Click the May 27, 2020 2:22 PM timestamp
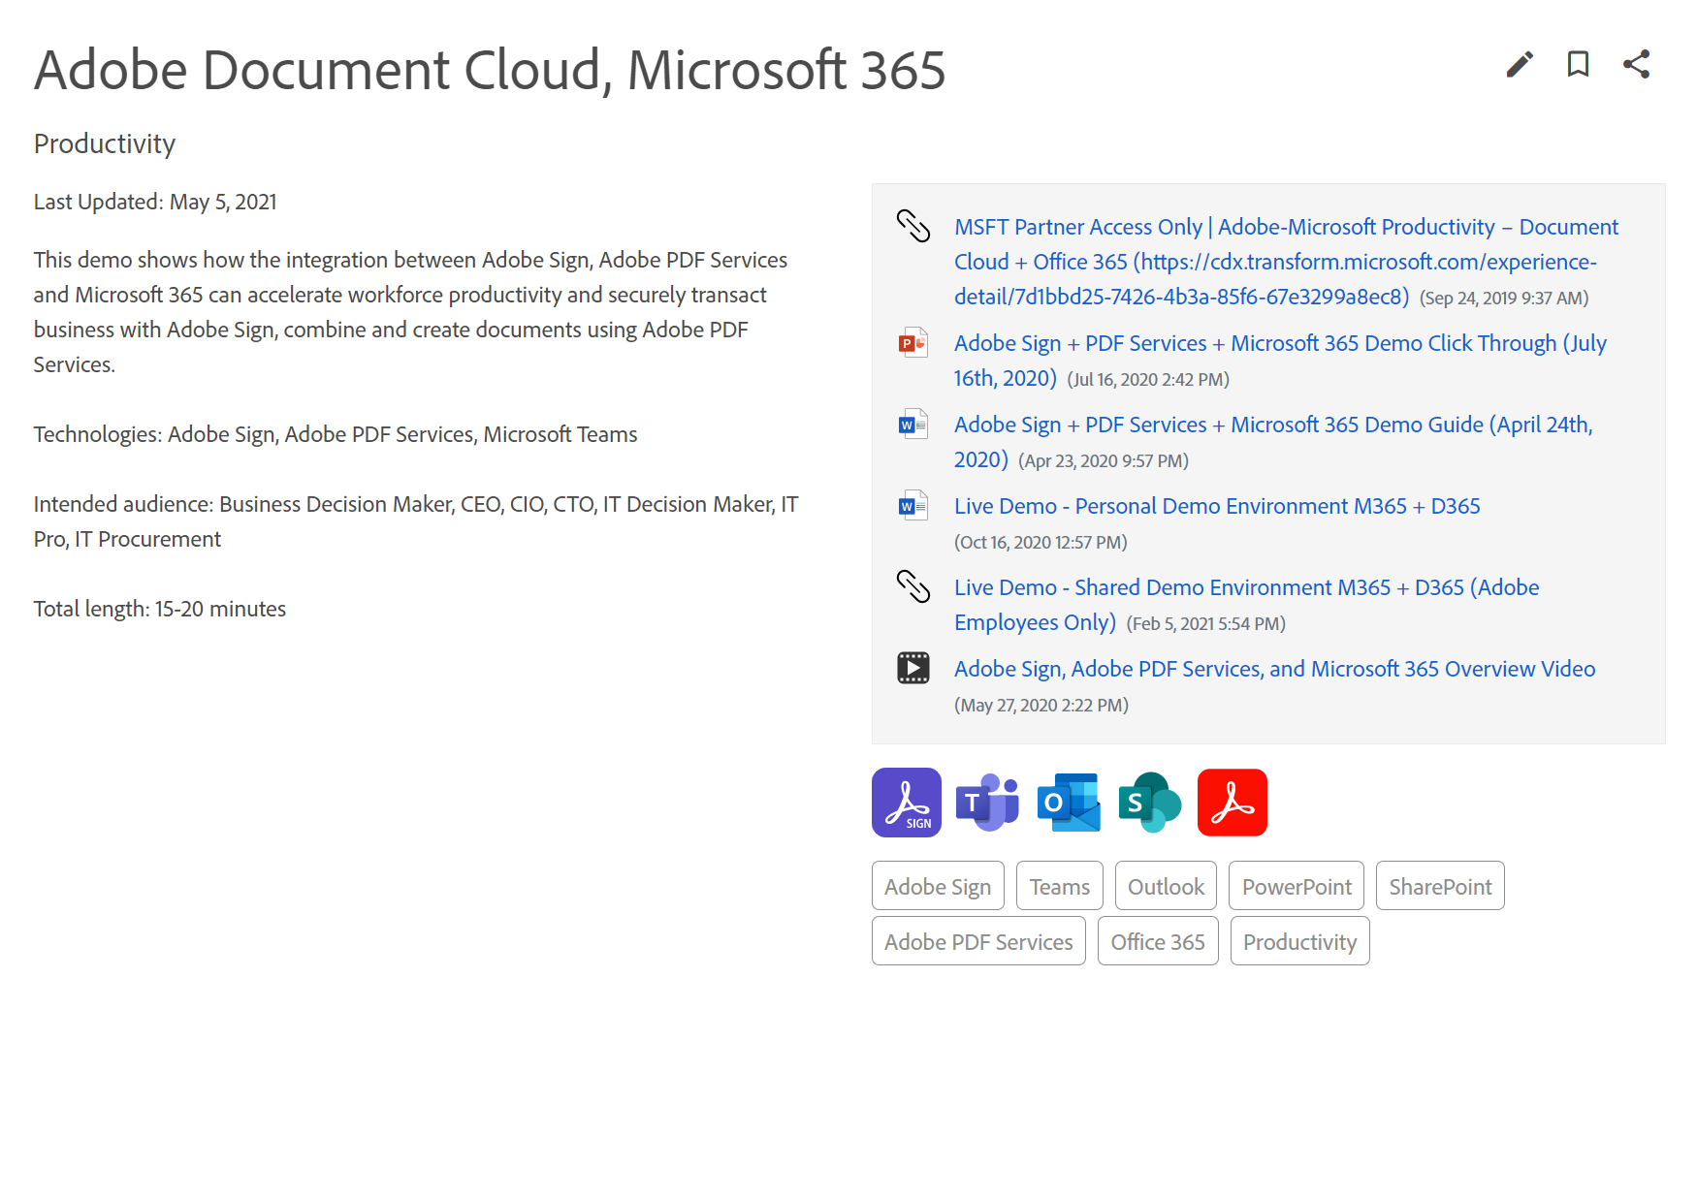The height and width of the screenshot is (1198, 1697). [x=1041, y=706]
